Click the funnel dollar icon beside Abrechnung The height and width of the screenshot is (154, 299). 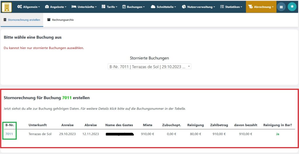[x=251, y=7]
